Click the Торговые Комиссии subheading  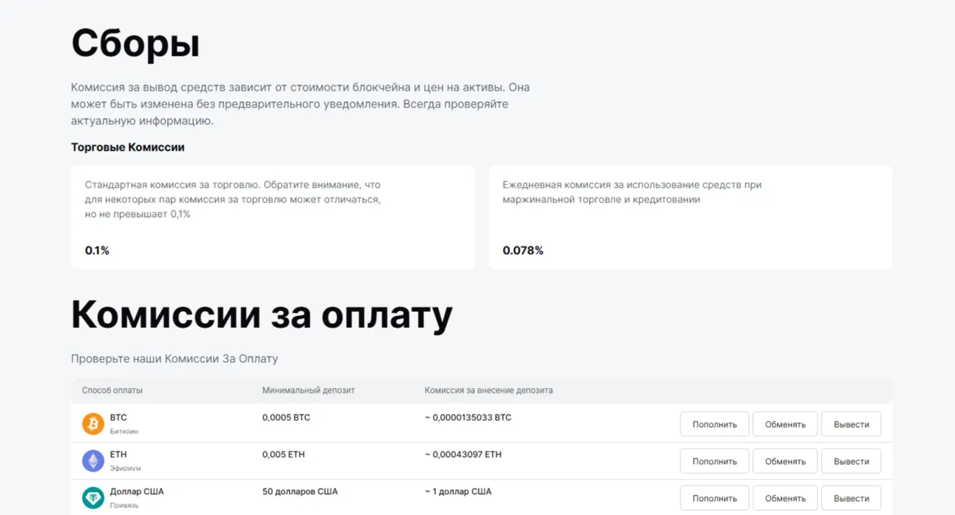click(x=127, y=147)
